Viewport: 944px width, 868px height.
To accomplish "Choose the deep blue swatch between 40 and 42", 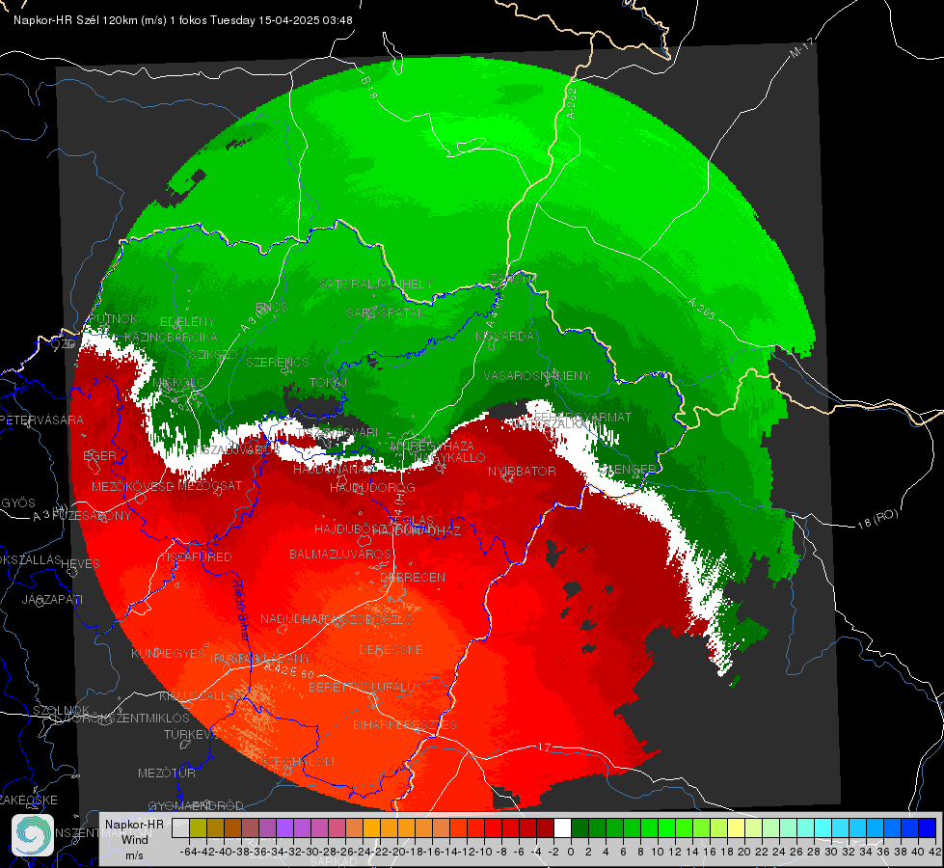I will pos(928,828).
